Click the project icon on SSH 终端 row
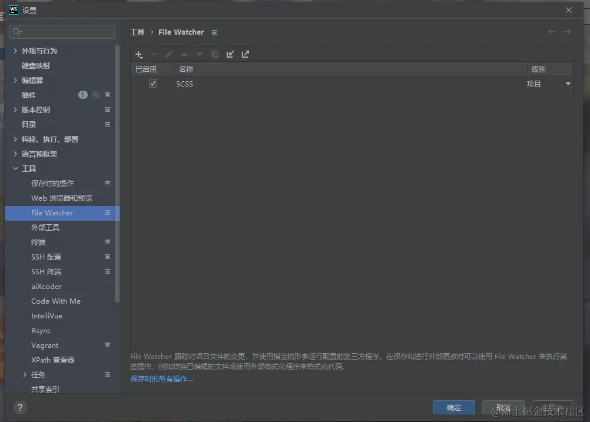This screenshot has width=590, height=422. tap(107, 271)
